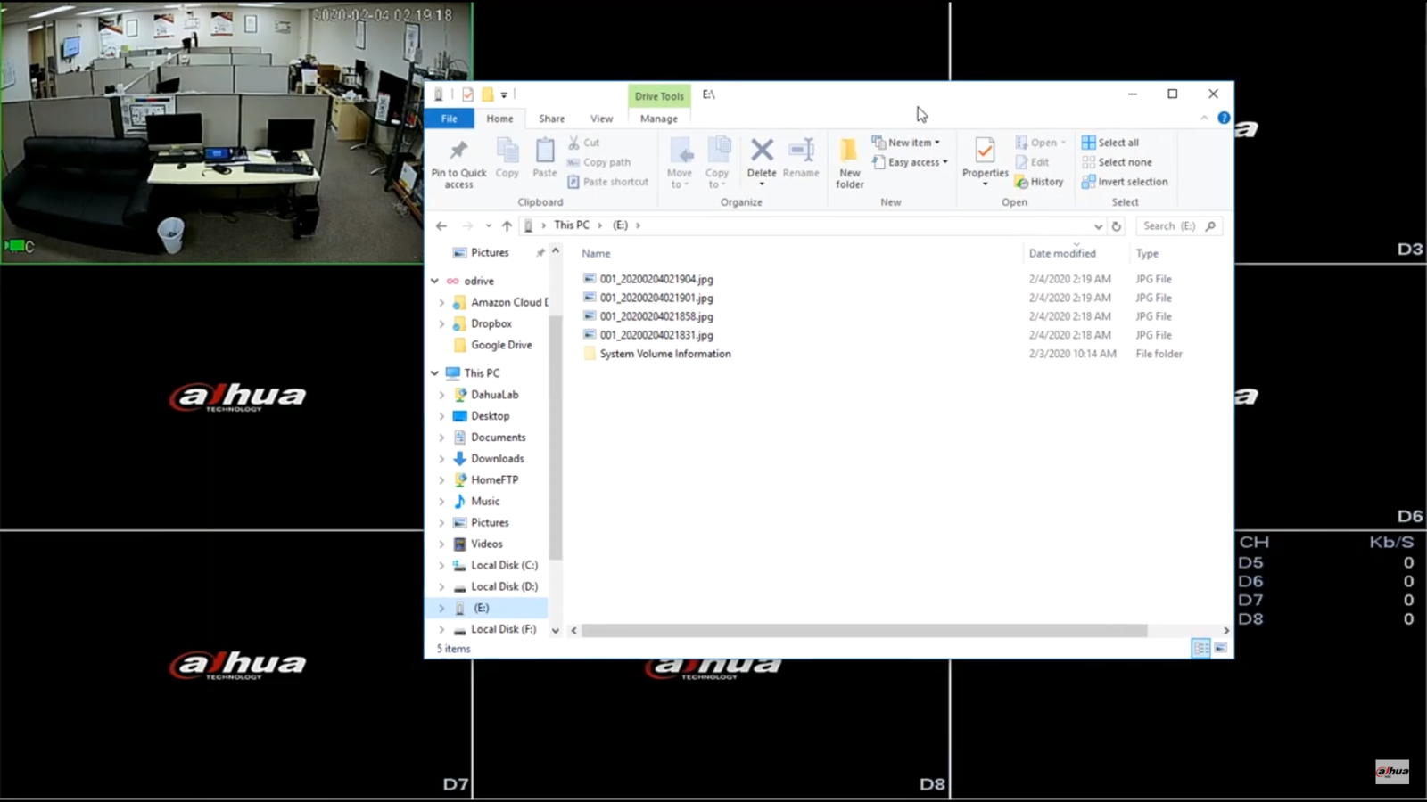1427x802 pixels.
Task: Select file 001_20200204021831.jpg
Action: [x=656, y=335]
